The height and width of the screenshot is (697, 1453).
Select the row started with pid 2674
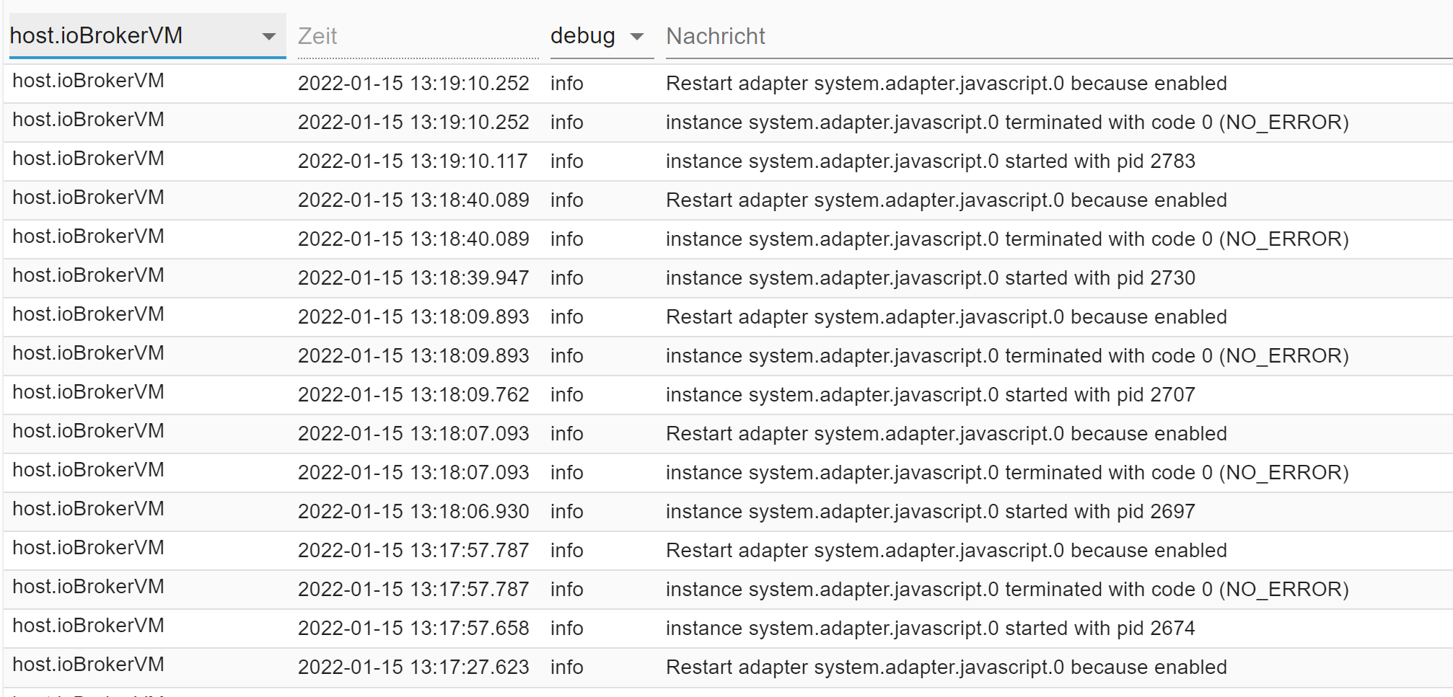coord(727,629)
